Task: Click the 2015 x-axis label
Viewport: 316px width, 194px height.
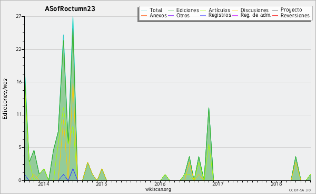Action: [102, 184]
